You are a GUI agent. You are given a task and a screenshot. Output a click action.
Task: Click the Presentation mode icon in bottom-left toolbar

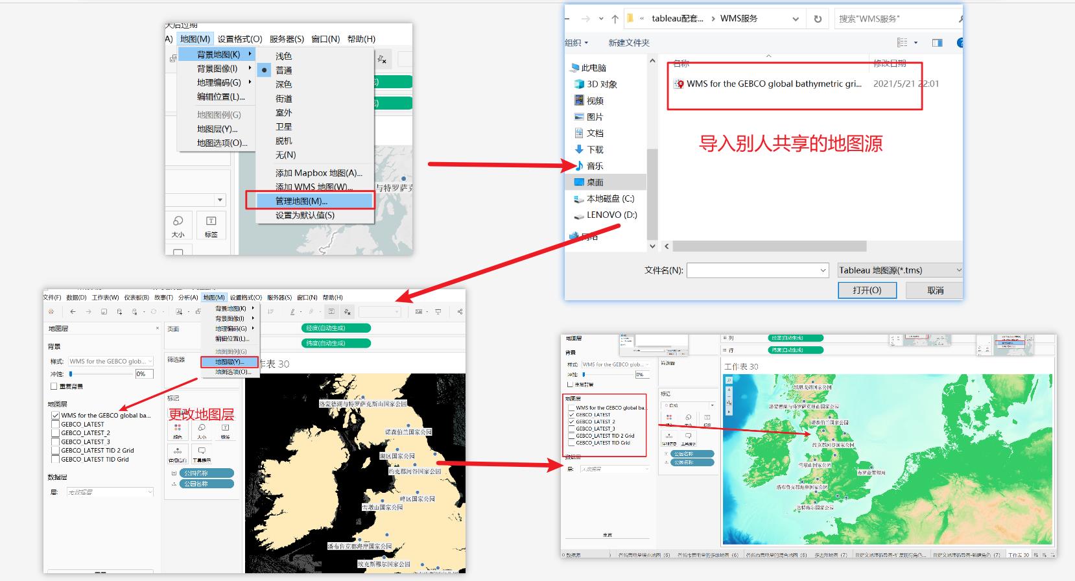point(438,312)
